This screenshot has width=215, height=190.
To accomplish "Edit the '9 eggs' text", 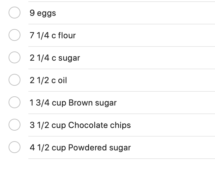I will 43,13.
